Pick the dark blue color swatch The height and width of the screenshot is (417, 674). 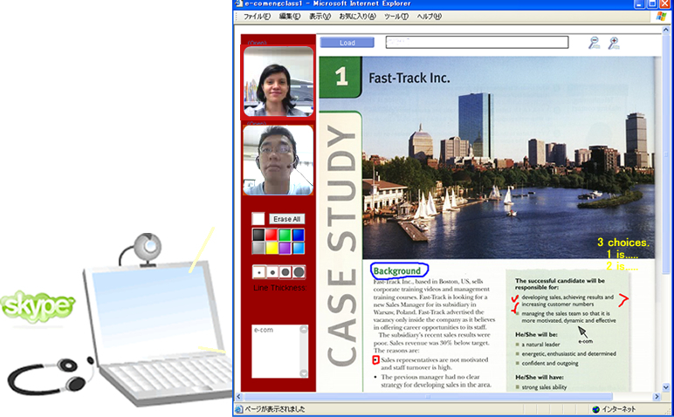tap(298, 235)
